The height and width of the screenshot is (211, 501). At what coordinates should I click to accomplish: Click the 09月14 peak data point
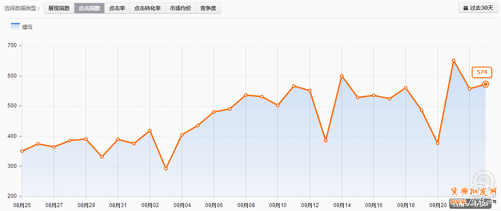(x=342, y=76)
